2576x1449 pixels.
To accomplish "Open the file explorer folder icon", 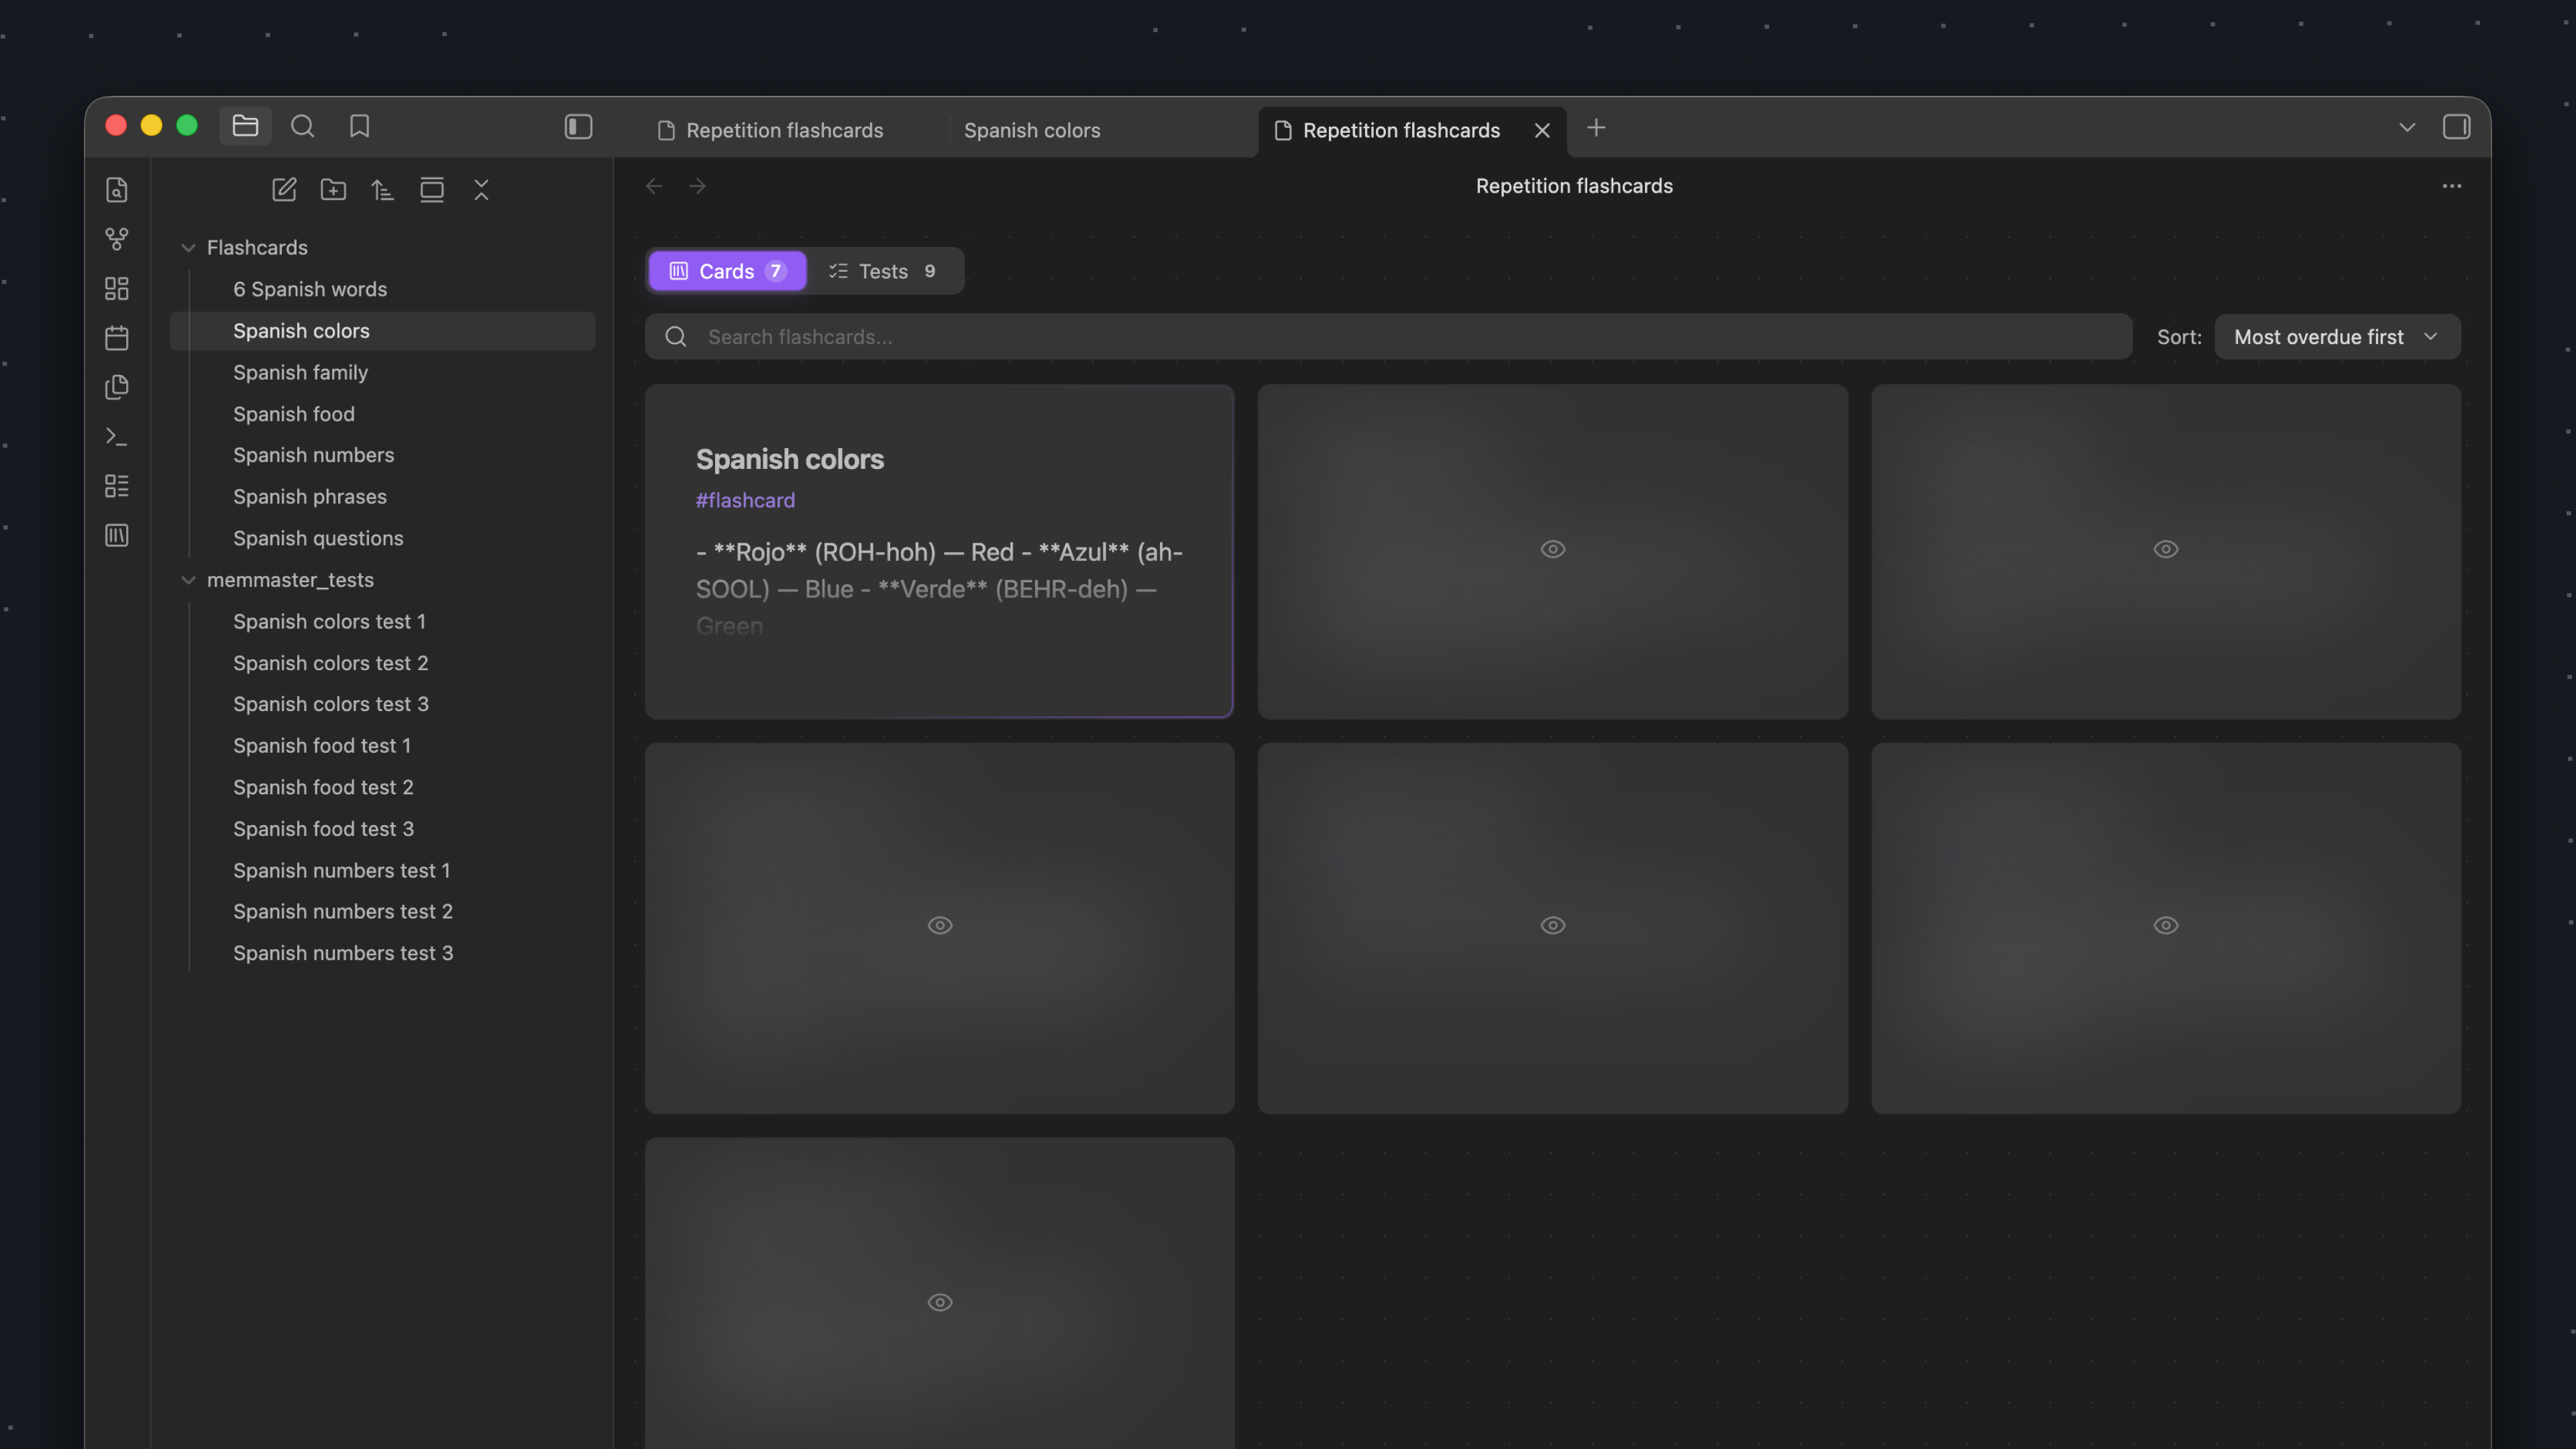I will pos(245,126).
